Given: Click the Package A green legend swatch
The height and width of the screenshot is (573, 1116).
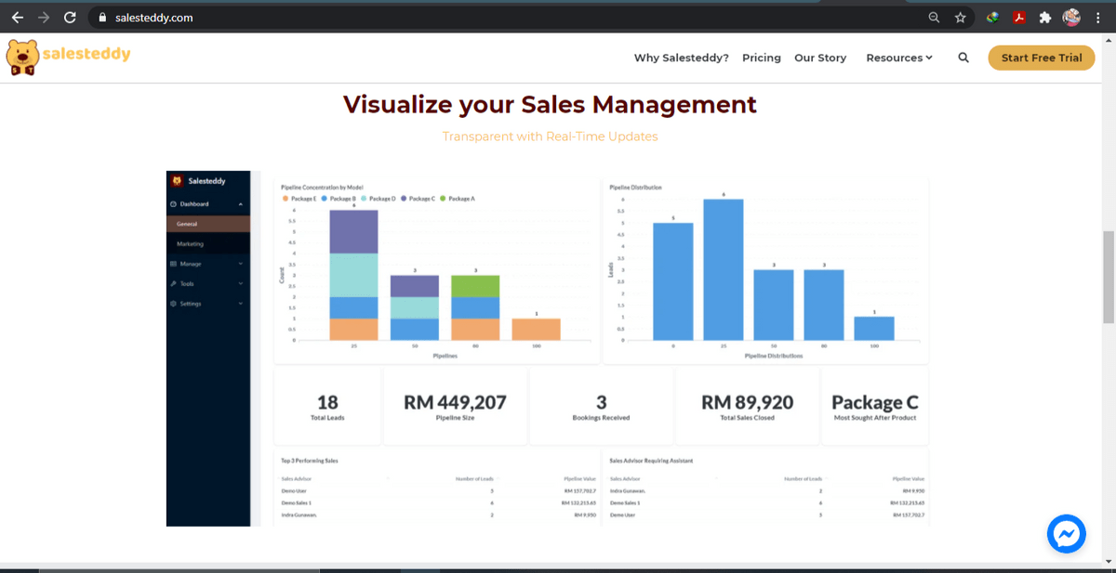Looking at the screenshot, I should (x=444, y=199).
